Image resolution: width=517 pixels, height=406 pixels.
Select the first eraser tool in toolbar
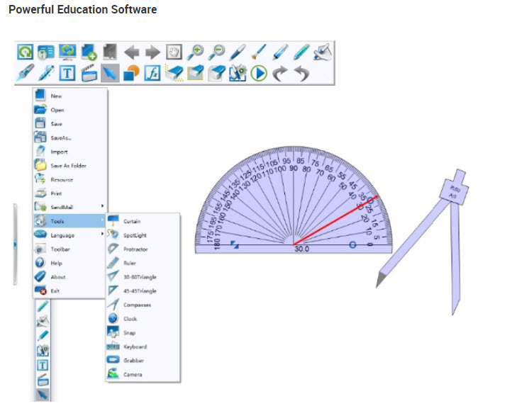(x=174, y=73)
